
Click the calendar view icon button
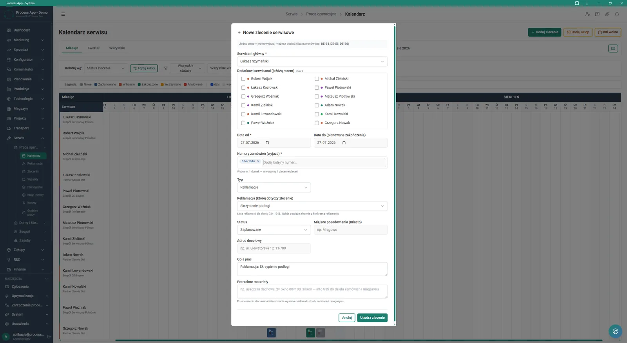coord(613,48)
